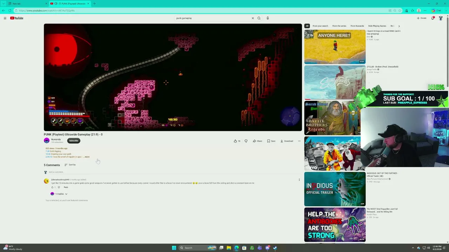Click the browser back arrow
449x252 pixels.
tap(4, 10)
